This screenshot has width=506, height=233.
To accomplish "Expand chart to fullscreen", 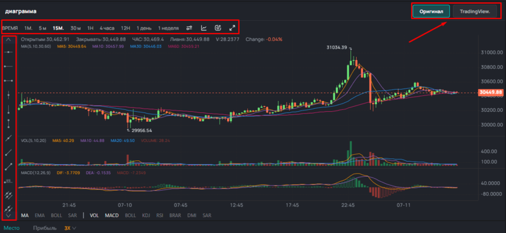I will [x=232, y=28].
